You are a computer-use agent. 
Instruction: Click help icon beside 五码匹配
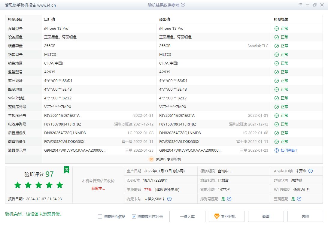299,199
